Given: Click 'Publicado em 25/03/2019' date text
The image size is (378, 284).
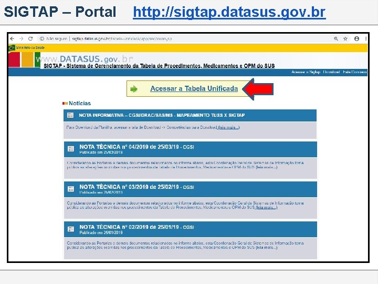Looking at the screenshot, I should pyautogui.click(x=101, y=153).
